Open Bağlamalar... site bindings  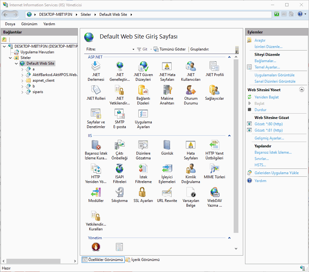265,61
